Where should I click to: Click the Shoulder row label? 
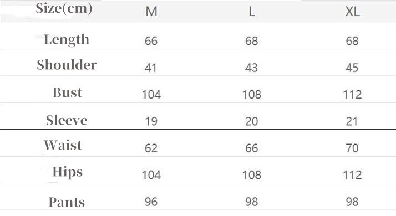pos(67,65)
